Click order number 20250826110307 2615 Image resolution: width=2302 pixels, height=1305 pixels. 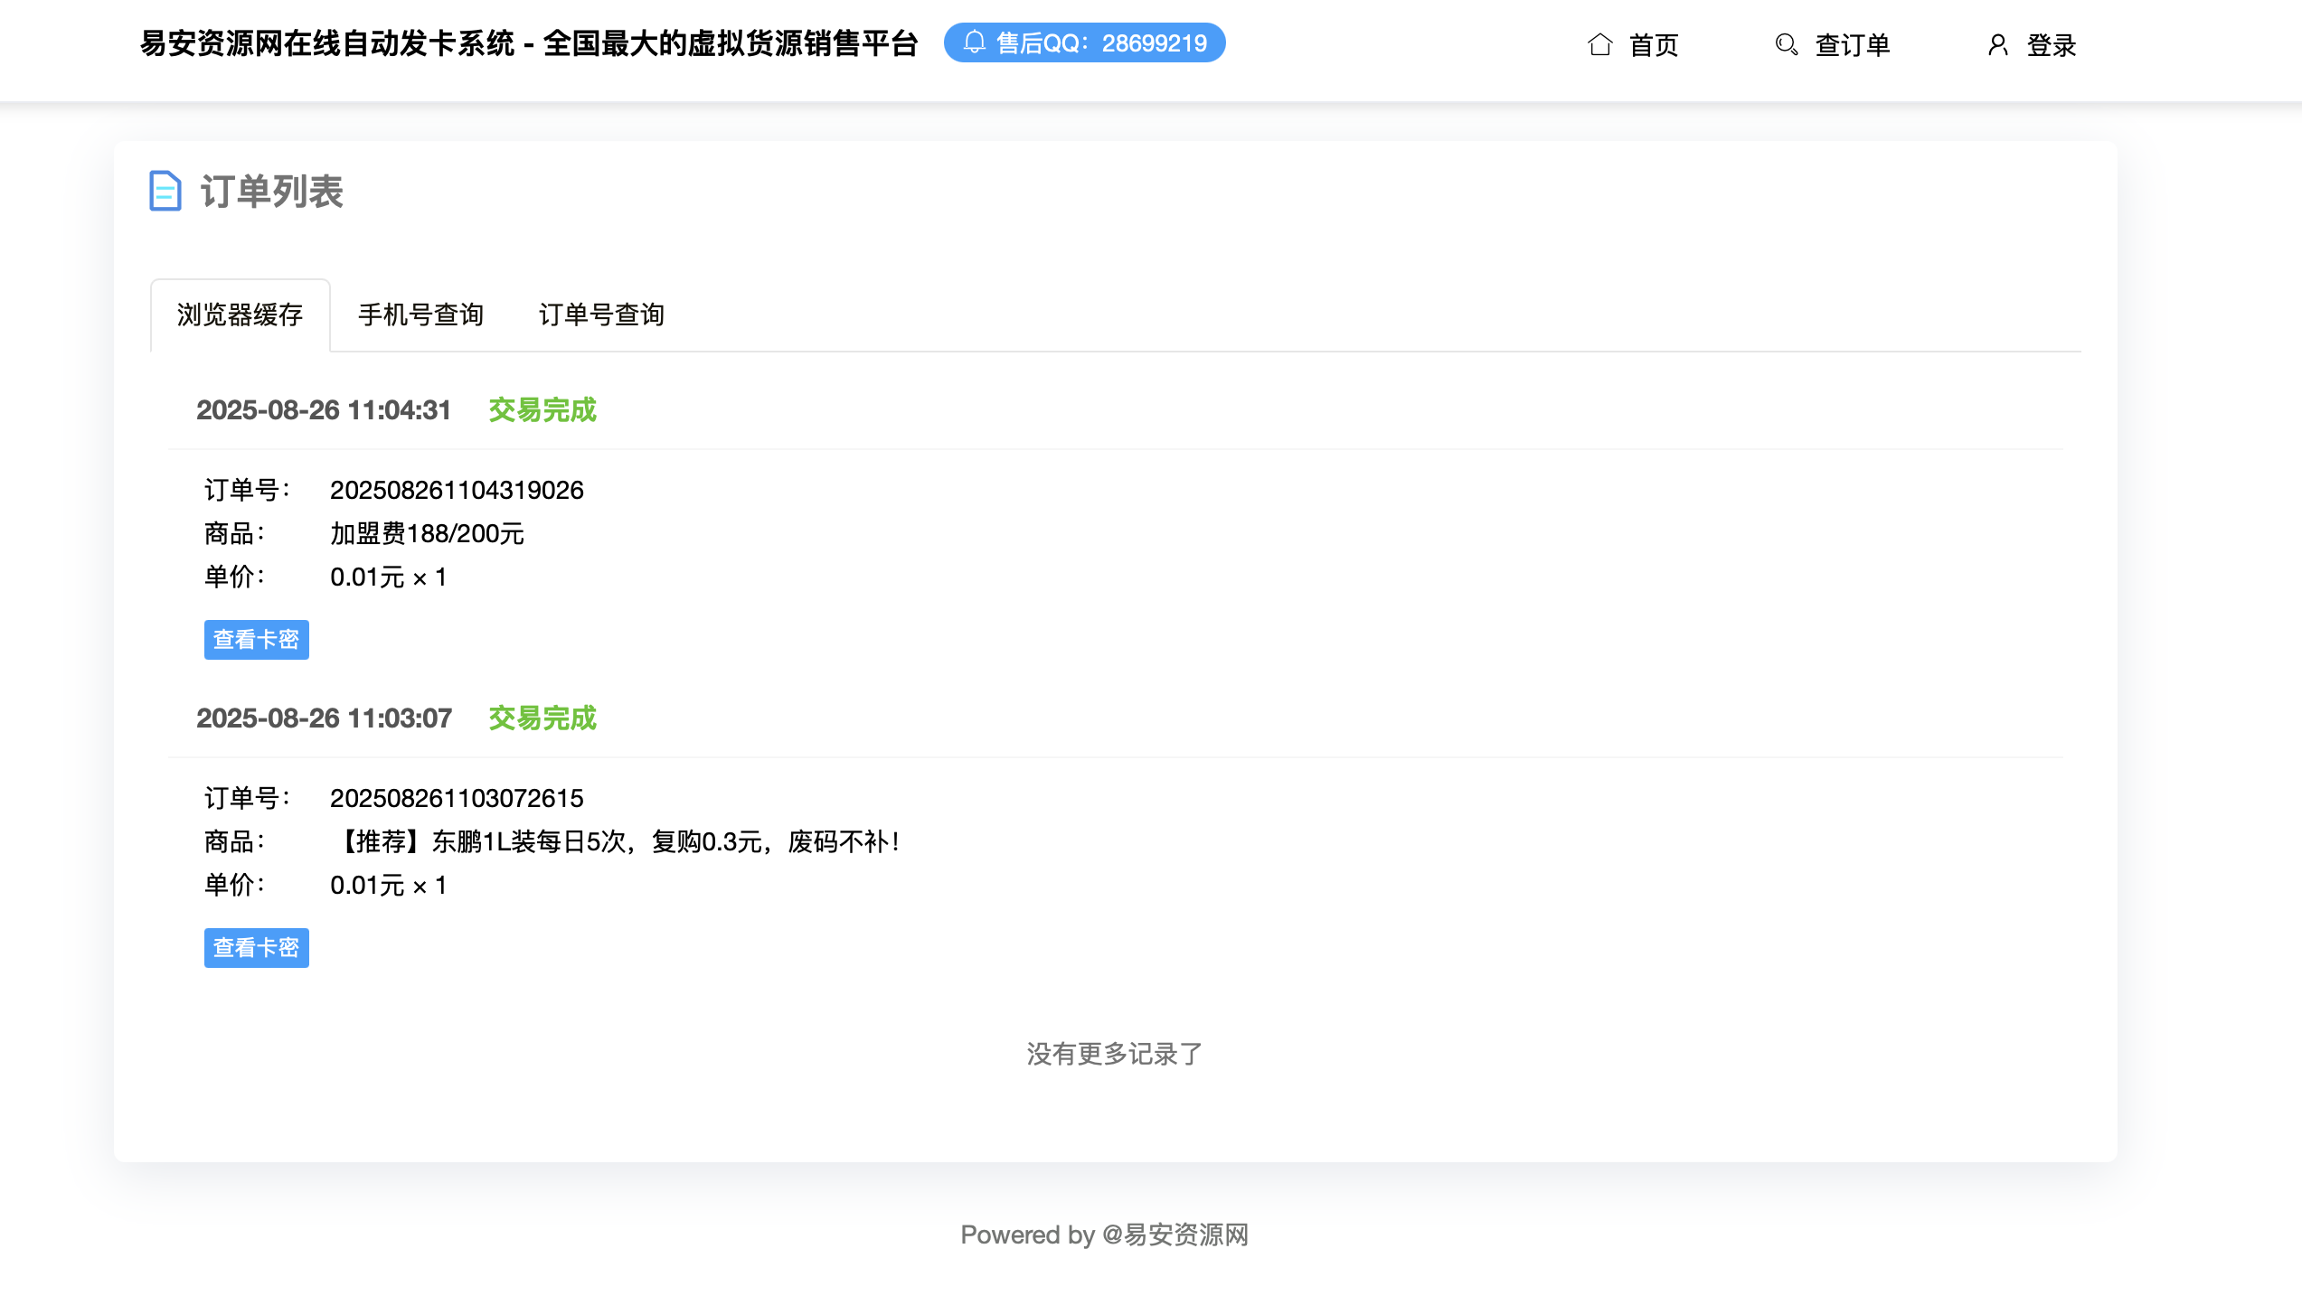pyautogui.click(x=457, y=798)
